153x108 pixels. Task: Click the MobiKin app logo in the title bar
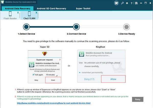tap(2, 2)
